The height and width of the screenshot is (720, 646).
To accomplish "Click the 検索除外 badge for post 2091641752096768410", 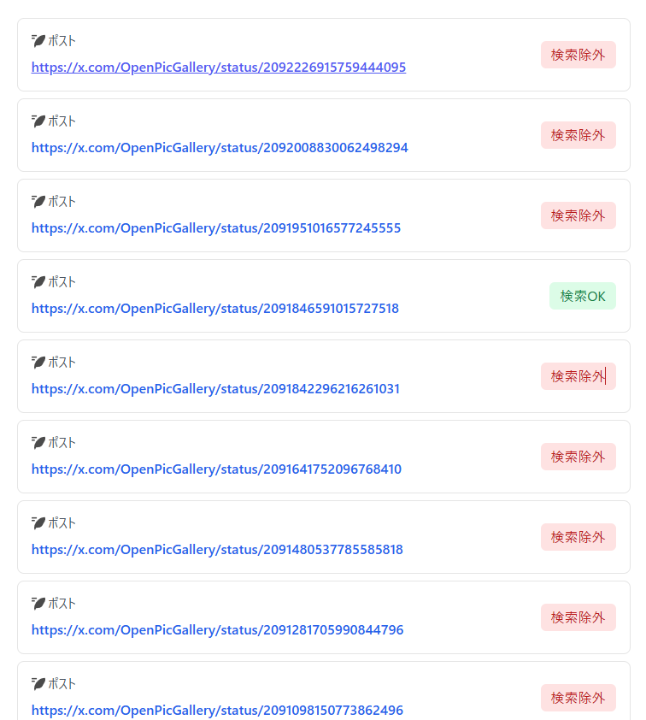I will (578, 457).
